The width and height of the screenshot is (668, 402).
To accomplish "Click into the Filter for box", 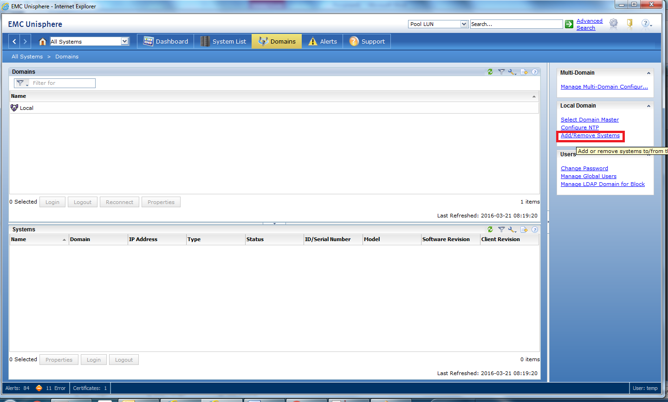I will coord(63,83).
